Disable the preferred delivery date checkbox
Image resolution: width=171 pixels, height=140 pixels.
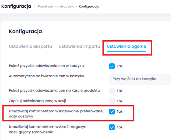pos(112,111)
